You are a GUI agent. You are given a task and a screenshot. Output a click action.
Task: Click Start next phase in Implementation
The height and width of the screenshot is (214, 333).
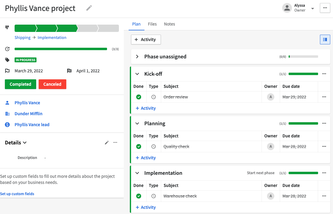(x=261, y=173)
